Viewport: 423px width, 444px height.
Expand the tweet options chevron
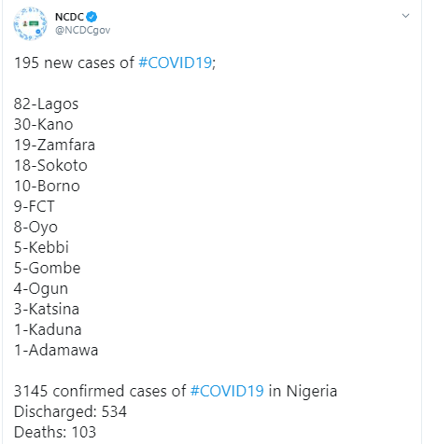pyautogui.click(x=405, y=16)
